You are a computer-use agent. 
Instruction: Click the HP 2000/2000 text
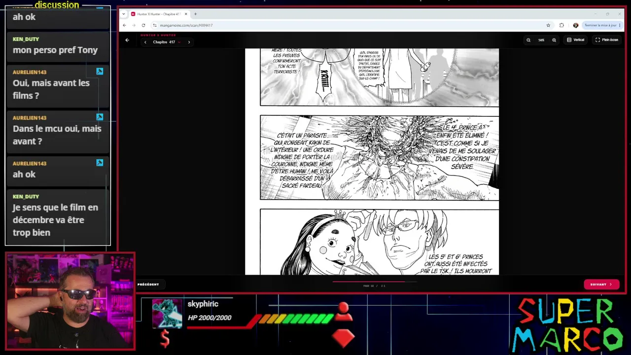(x=210, y=318)
